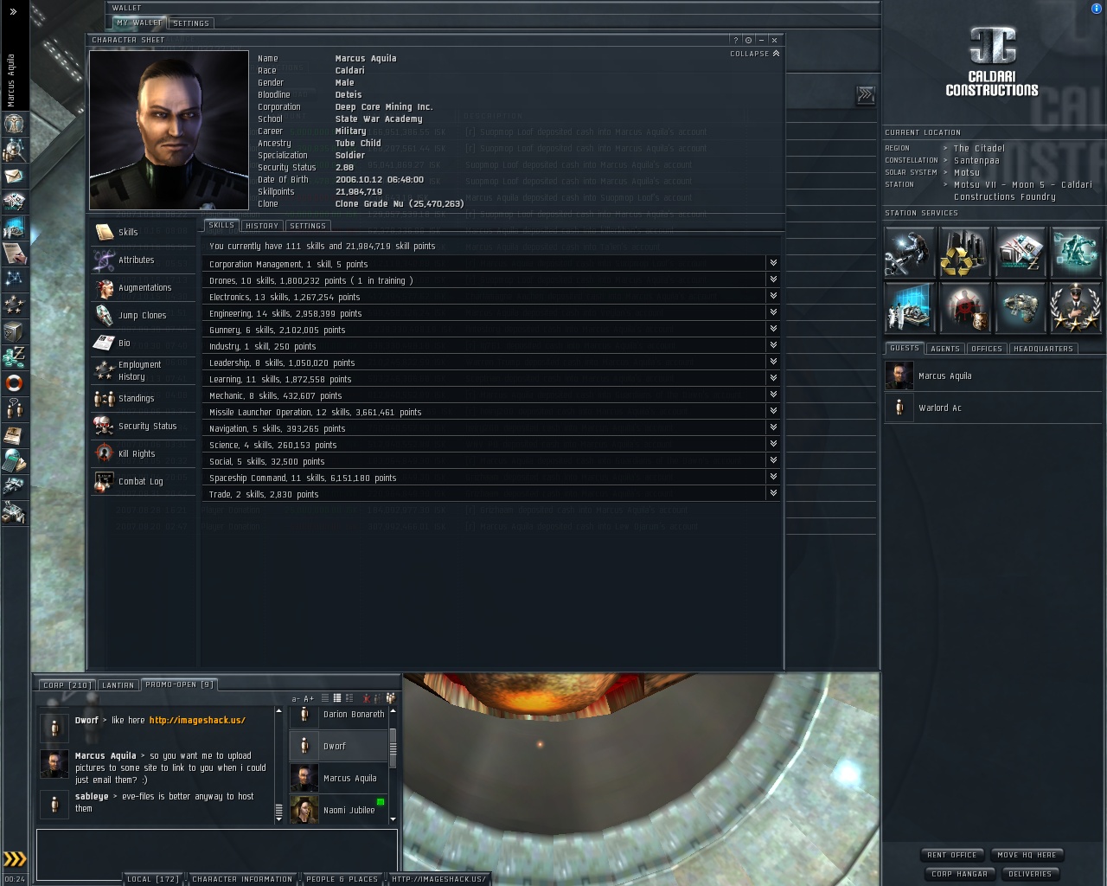Click the red-X person icon in chat
Image resolution: width=1107 pixels, height=886 pixels.
pyautogui.click(x=367, y=698)
